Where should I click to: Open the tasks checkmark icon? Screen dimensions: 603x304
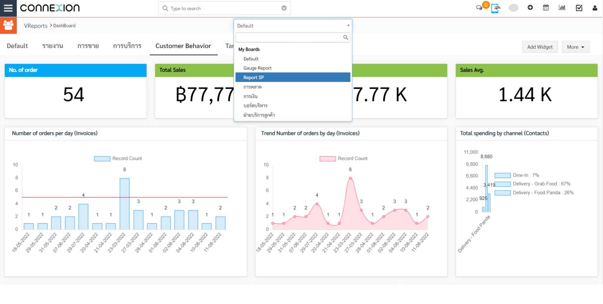pyautogui.click(x=579, y=8)
